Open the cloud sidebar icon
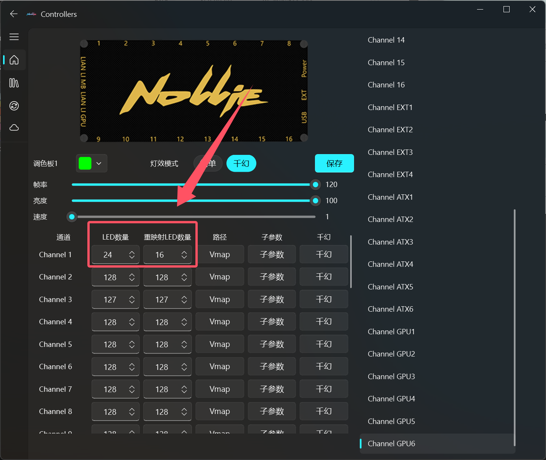 click(x=14, y=127)
